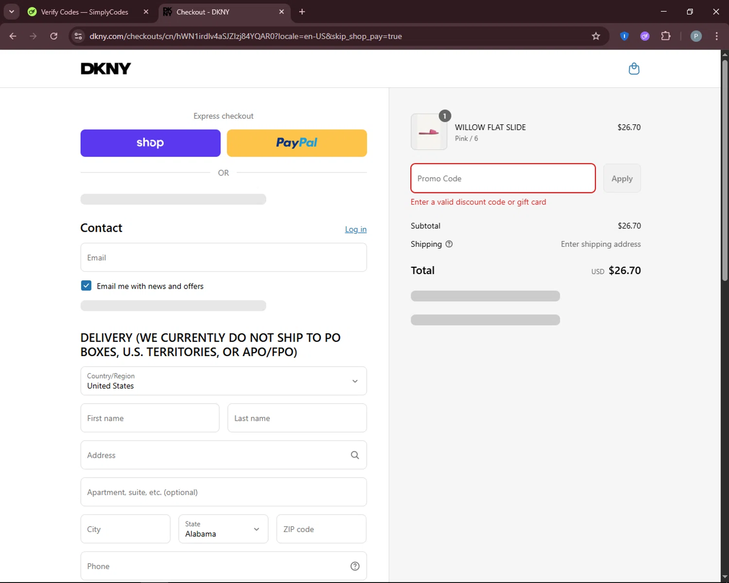The image size is (729, 583).
Task: Click the Willow Flat Slide product thumbnail
Action: (x=429, y=132)
